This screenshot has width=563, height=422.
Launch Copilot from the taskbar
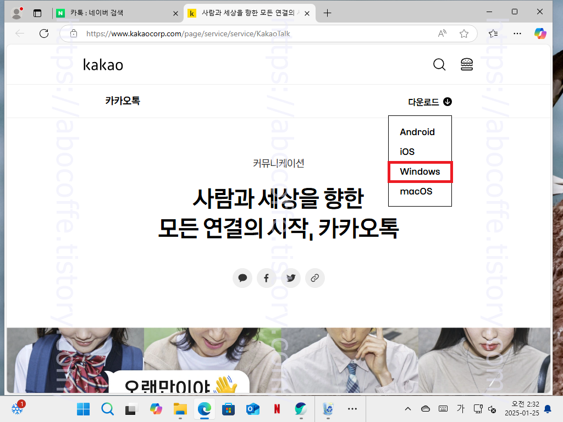[156, 409]
